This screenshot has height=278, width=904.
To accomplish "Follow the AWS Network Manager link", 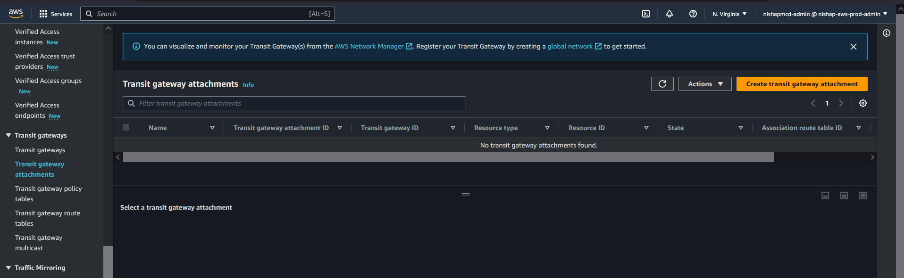I will click(369, 46).
